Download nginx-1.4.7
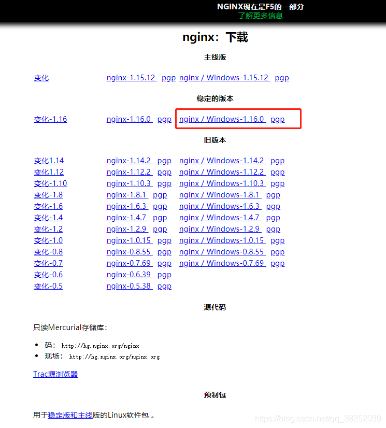The image size is (386, 428). click(x=127, y=218)
